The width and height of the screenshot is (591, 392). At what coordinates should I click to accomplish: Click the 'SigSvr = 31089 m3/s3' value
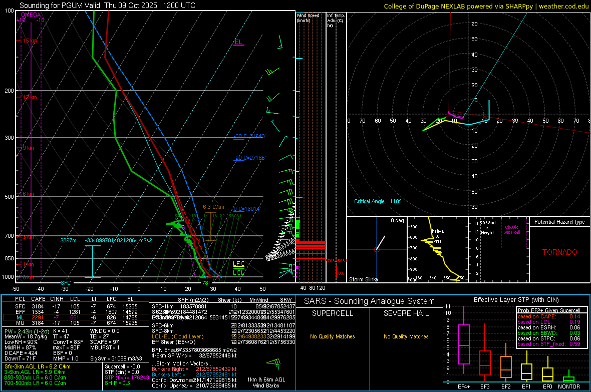(116, 359)
